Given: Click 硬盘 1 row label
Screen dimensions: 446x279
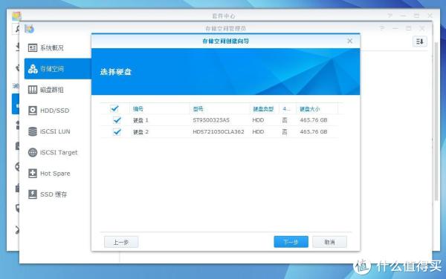Looking at the screenshot, I should pyautogui.click(x=140, y=120).
